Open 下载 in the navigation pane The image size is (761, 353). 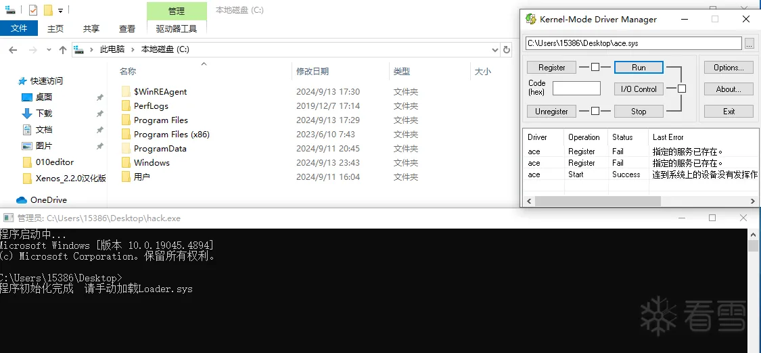[44, 113]
